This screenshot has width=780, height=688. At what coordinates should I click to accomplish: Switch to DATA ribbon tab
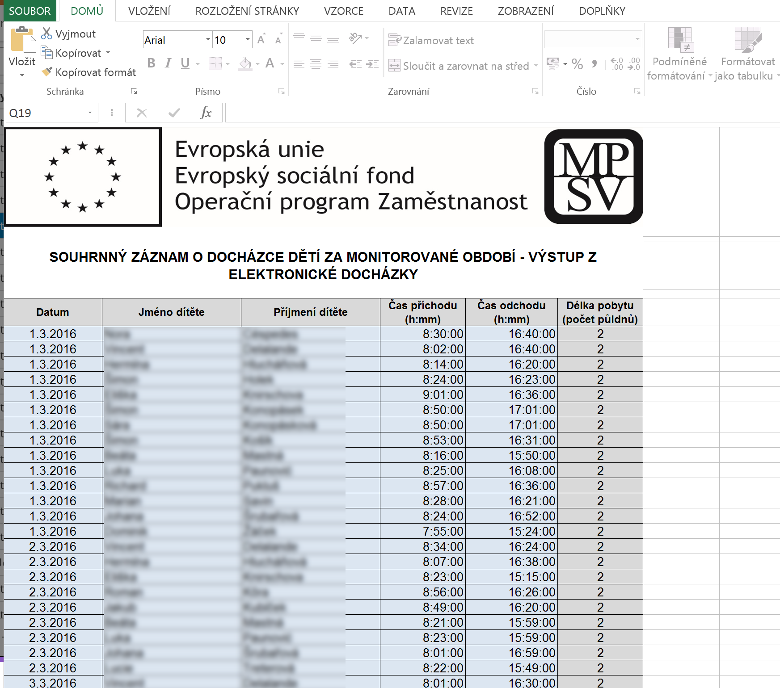(x=402, y=11)
